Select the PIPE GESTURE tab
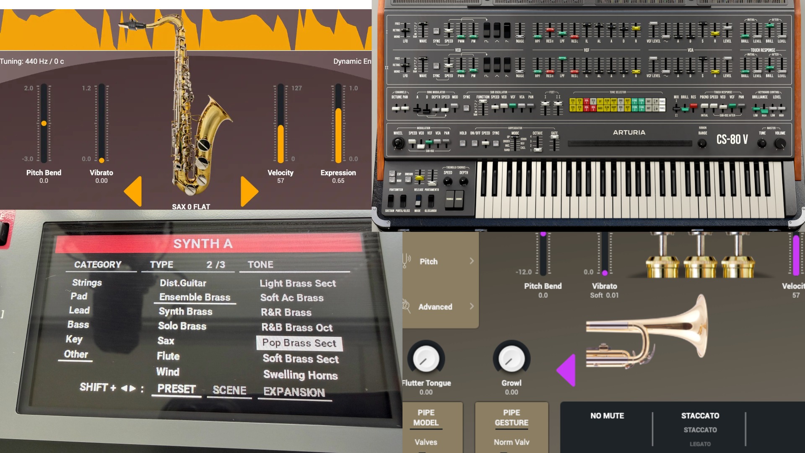The width and height of the screenshot is (805, 453). [512, 418]
